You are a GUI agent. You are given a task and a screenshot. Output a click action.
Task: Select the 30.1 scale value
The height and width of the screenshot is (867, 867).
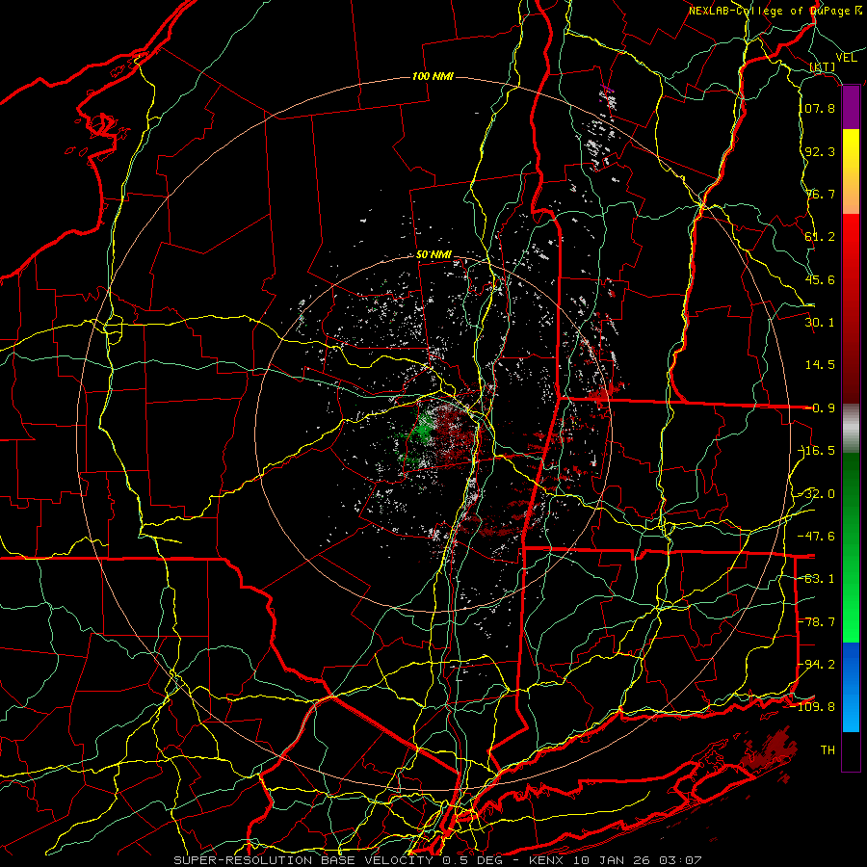coord(820,322)
